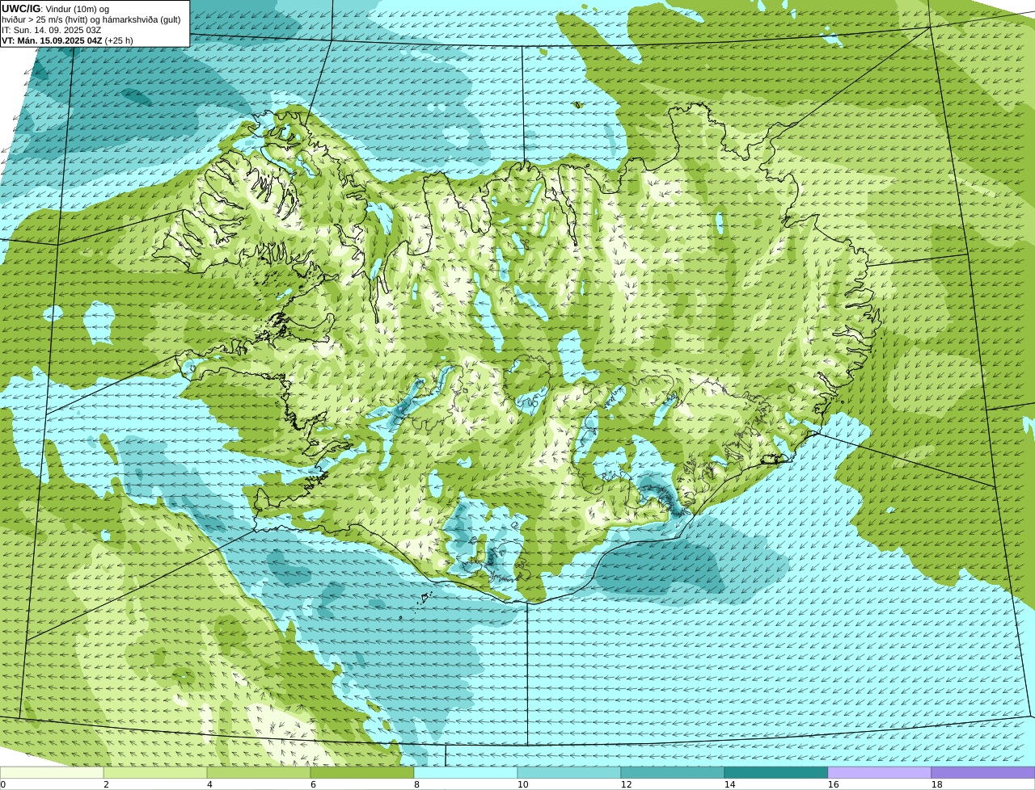Click the legend label "8"

[416, 784]
